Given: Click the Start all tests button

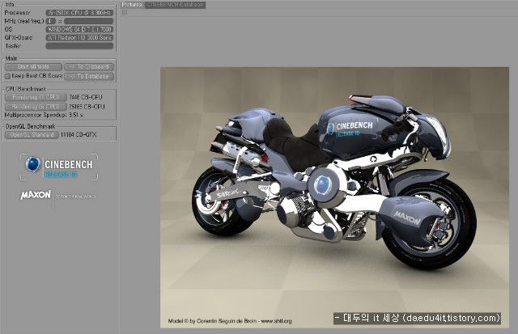Looking at the screenshot, I should (33, 67).
